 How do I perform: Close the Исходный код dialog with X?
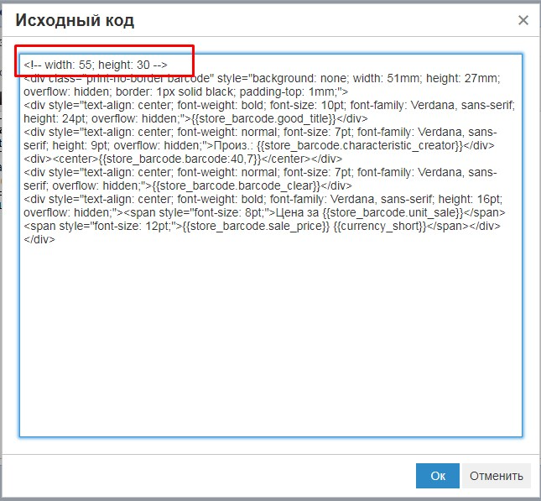pyautogui.click(x=523, y=20)
